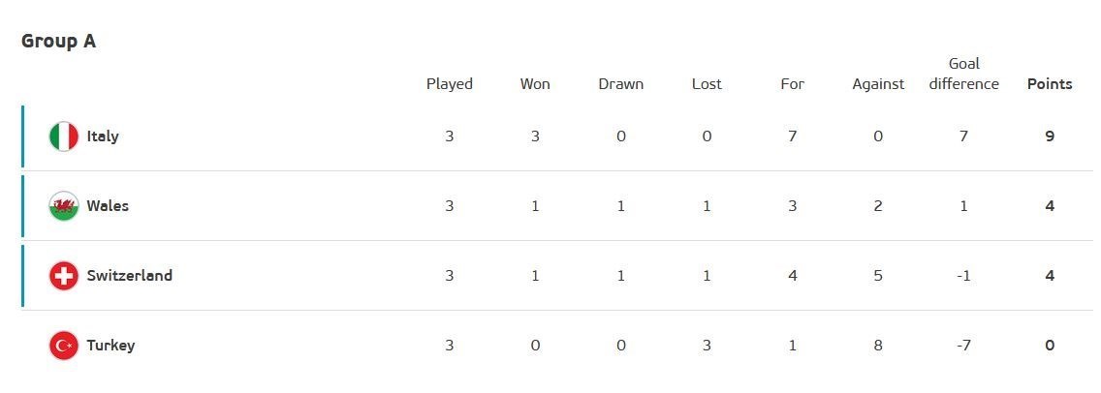Click the Played column header
Image resolution: width=1101 pixels, height=393 pixels.
click(x=450, y=84)
